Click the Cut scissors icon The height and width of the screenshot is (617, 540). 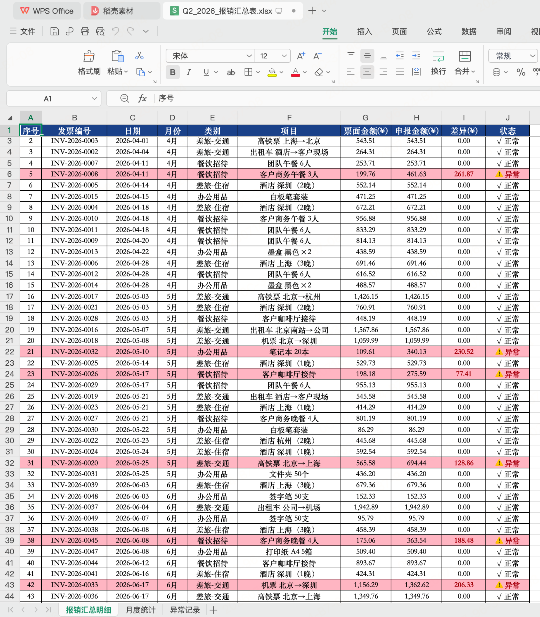[140, 55]
